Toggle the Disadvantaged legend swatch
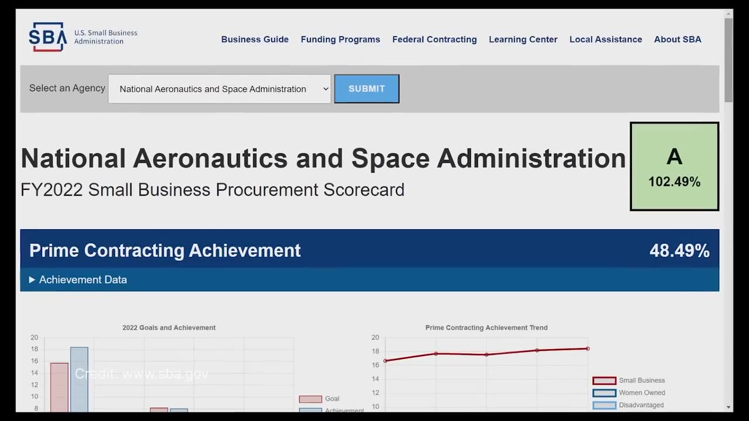The image size is (749, 421). click(x=604, y=405)
